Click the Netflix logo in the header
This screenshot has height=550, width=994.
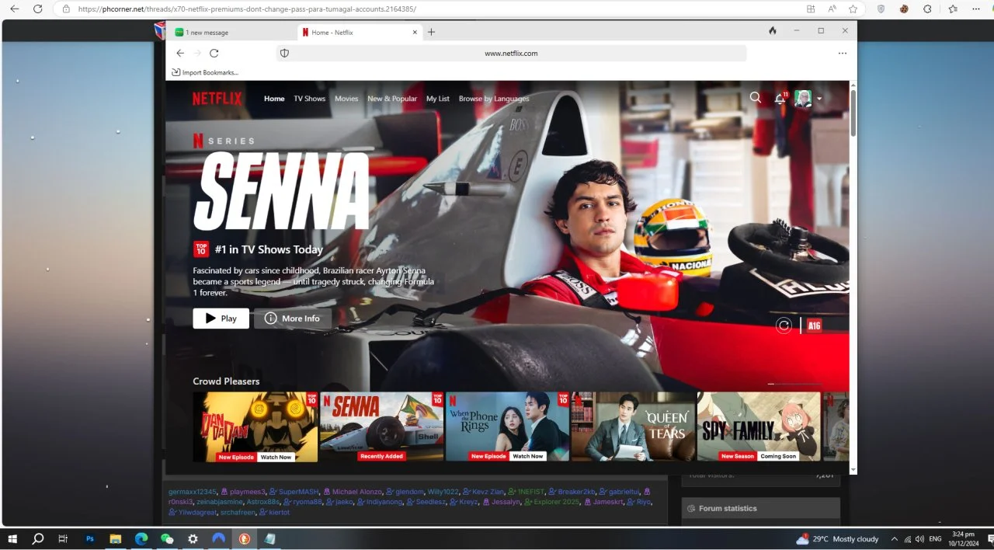click(x=217, y=99)
